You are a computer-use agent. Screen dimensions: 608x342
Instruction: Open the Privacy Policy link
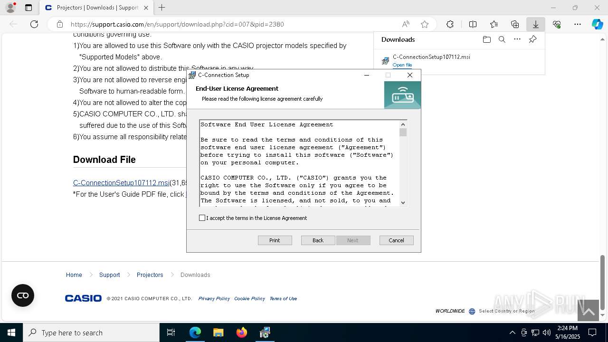pyautogui.click(x=214, y=299)
